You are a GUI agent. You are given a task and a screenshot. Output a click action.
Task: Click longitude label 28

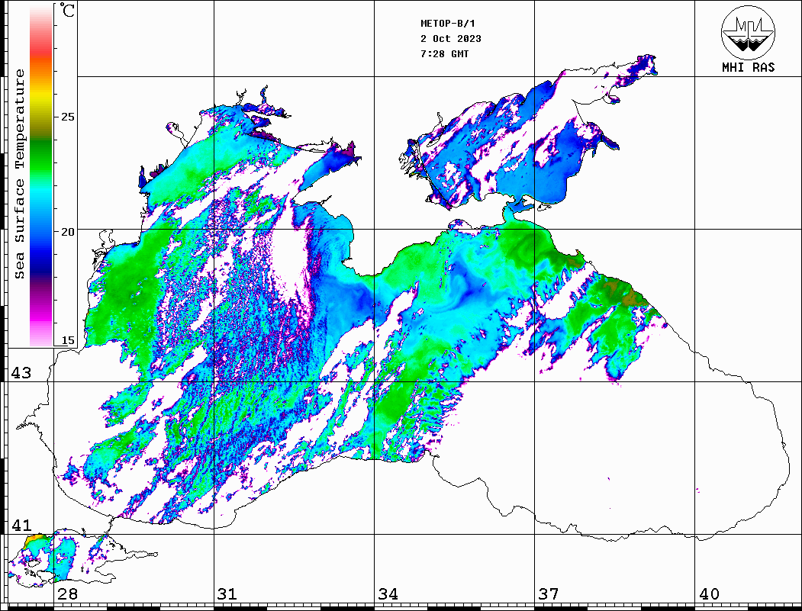[67, 594]
